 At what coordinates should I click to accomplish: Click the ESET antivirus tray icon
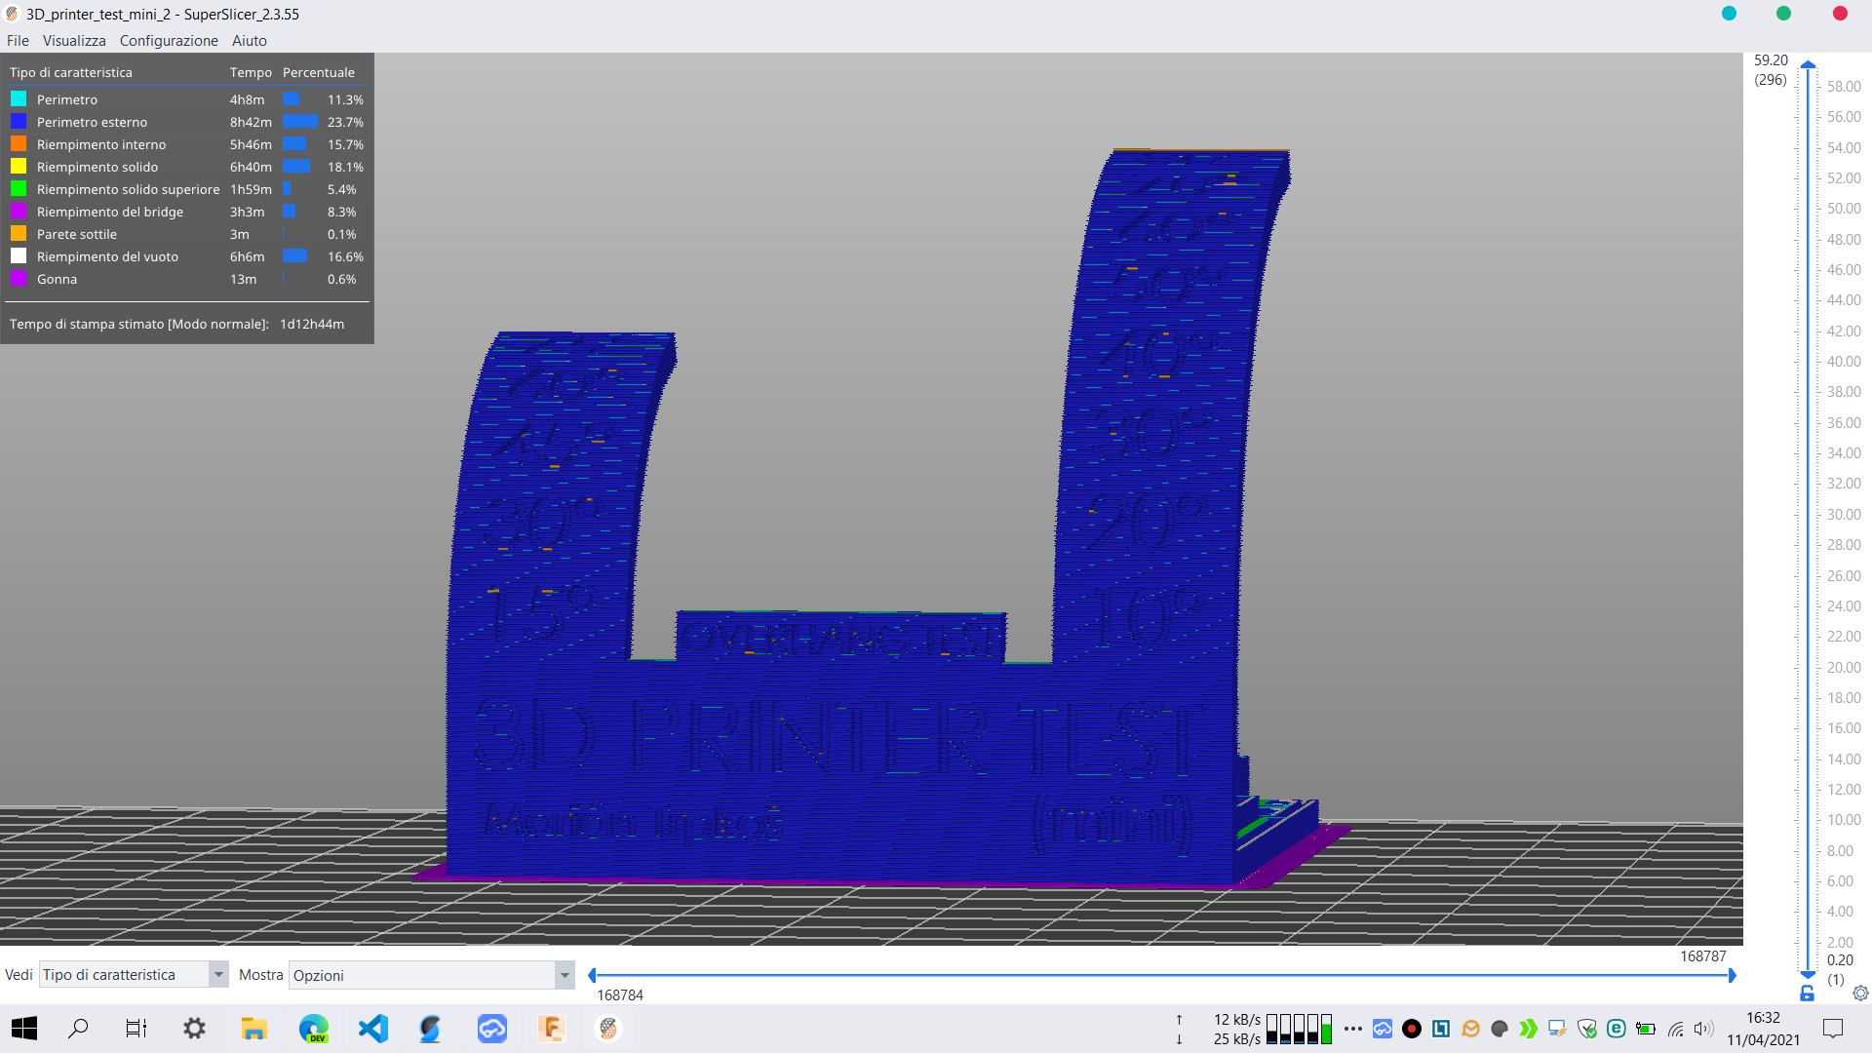coord(1616,1029)
